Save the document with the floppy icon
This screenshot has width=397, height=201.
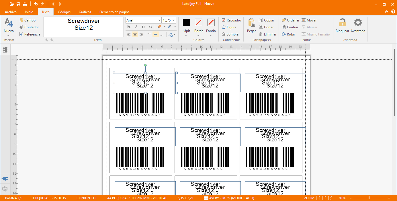(x=18, y=4)
